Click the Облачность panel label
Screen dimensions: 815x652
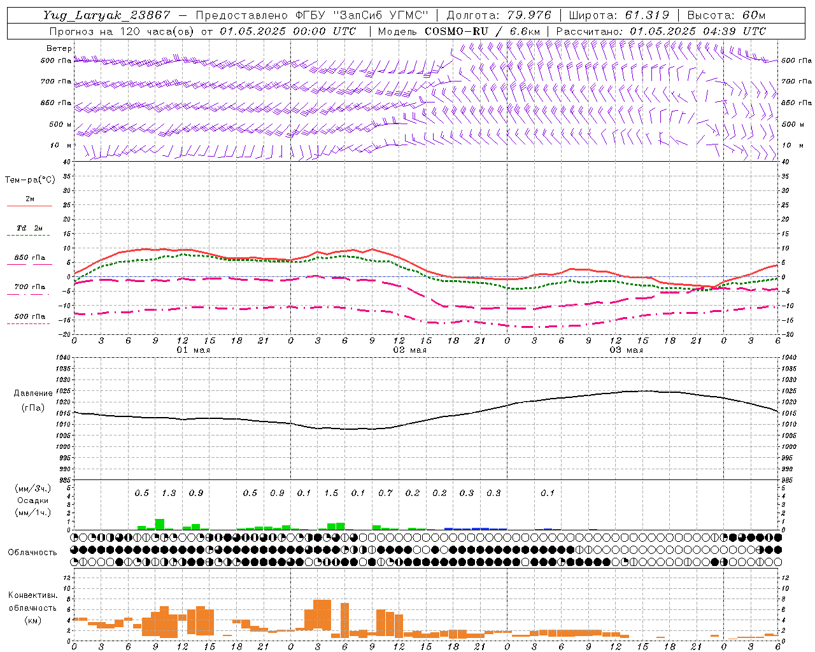point(32,553)
